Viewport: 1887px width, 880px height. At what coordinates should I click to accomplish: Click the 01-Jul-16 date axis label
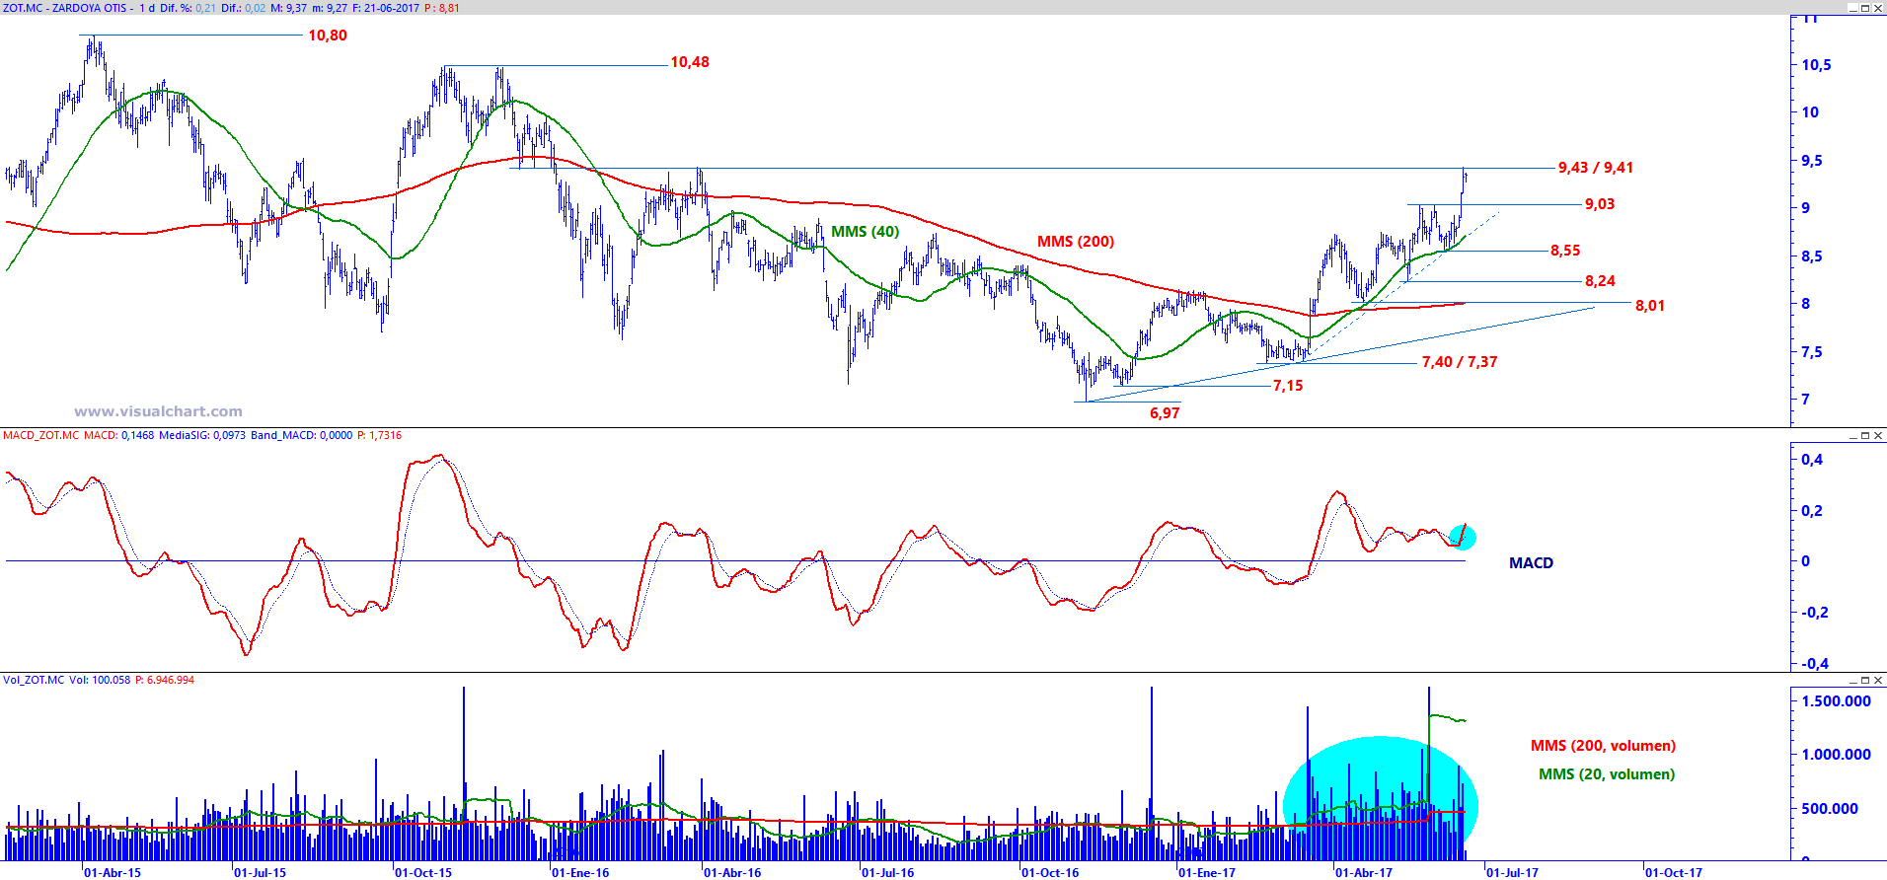point(888,872)
